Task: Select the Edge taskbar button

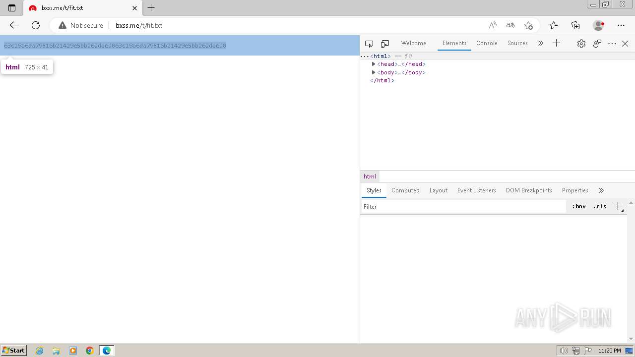Action: click(x=107, y=351)
